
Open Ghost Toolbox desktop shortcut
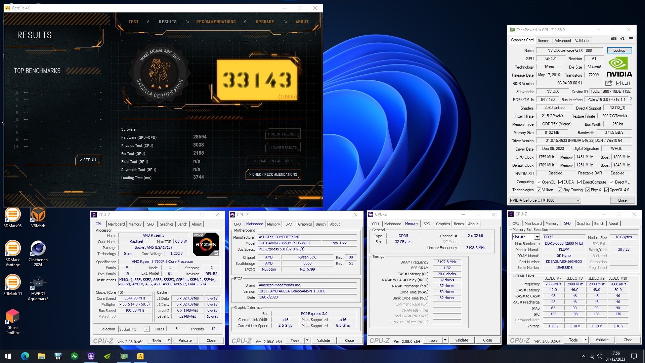click(x=12, y=322)
